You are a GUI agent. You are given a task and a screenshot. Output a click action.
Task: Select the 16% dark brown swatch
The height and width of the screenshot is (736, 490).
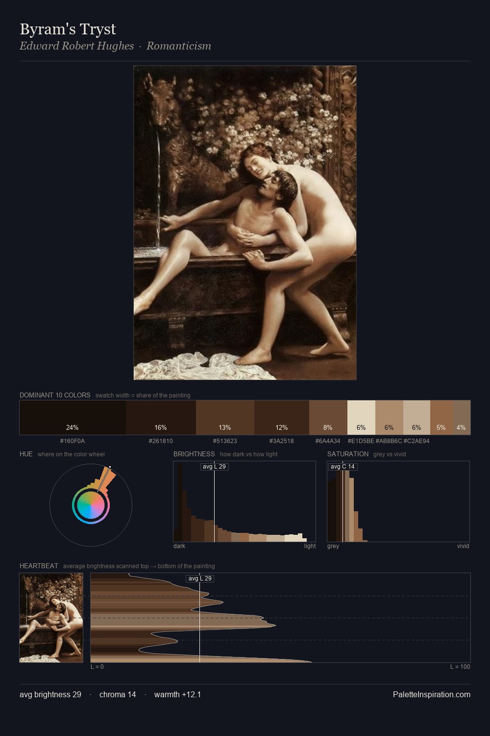161,418
